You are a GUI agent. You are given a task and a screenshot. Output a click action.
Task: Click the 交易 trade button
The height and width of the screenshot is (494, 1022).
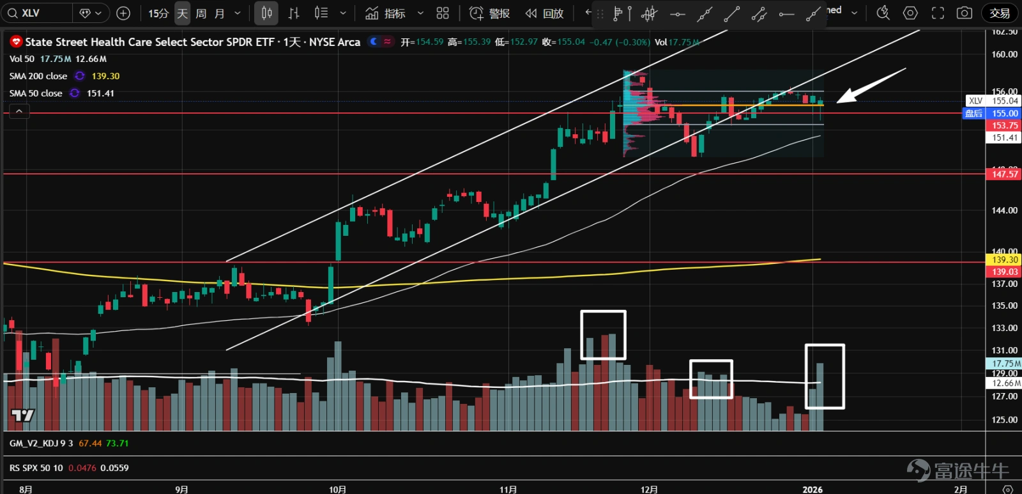pos(1000,13)
